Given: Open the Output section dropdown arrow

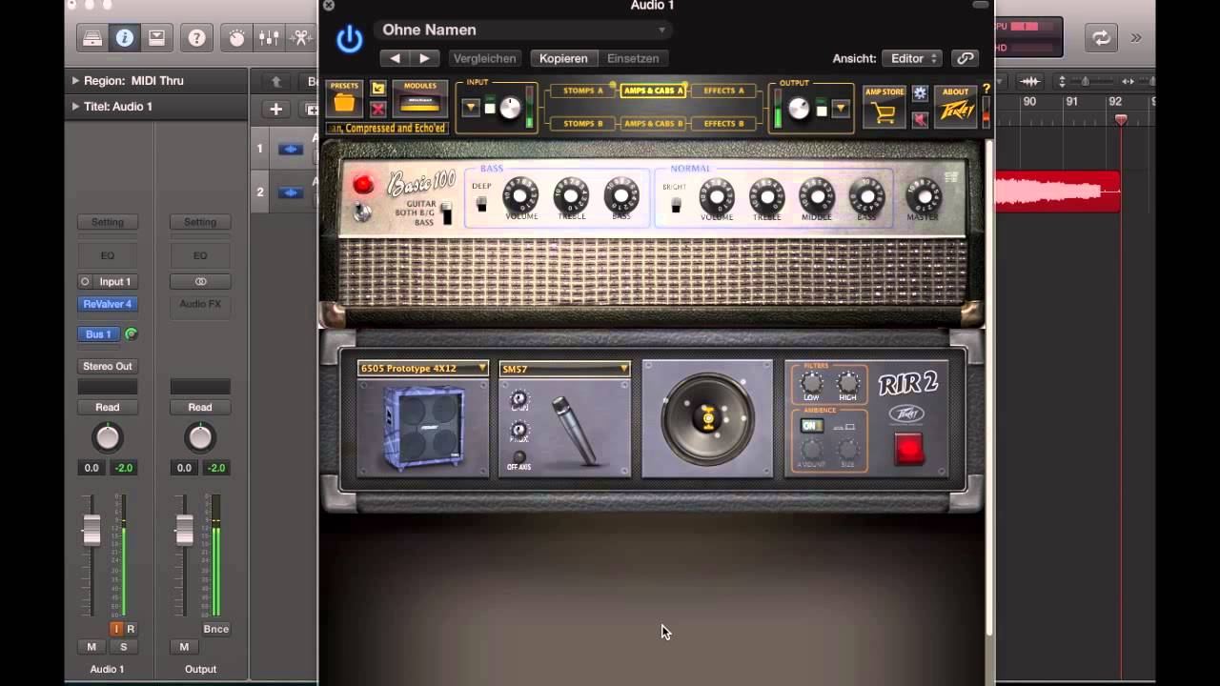Looking at the screenshot, I should click(840, 108).
